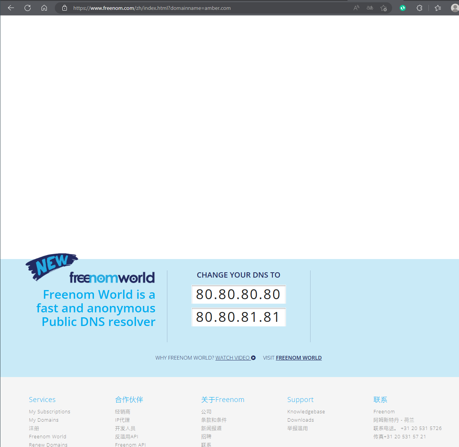Screen dimensions: 459x447
Task: Open the browser profile avatar
Action: pos(455,8)
